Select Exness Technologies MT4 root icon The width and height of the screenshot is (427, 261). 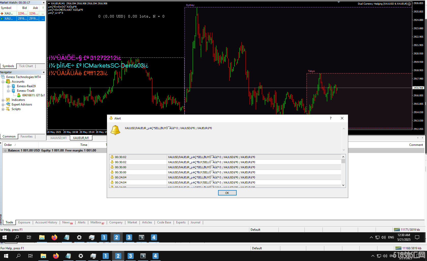click(3, 77)
